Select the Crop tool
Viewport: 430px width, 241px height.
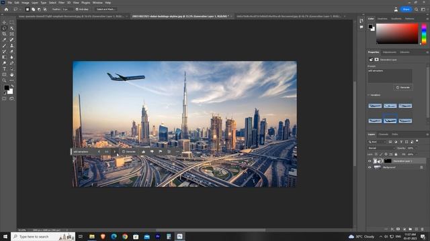coord(4,34)
